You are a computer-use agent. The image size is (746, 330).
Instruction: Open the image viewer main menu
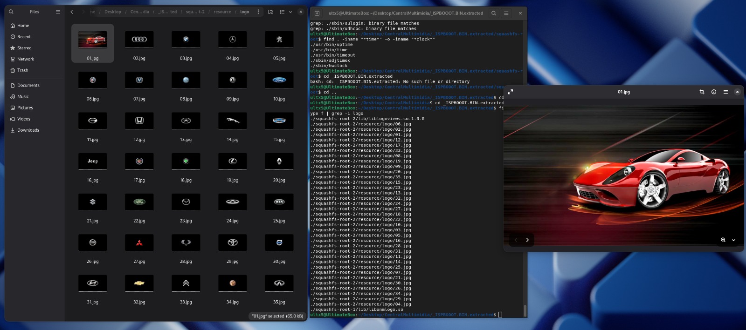point(725,92)
